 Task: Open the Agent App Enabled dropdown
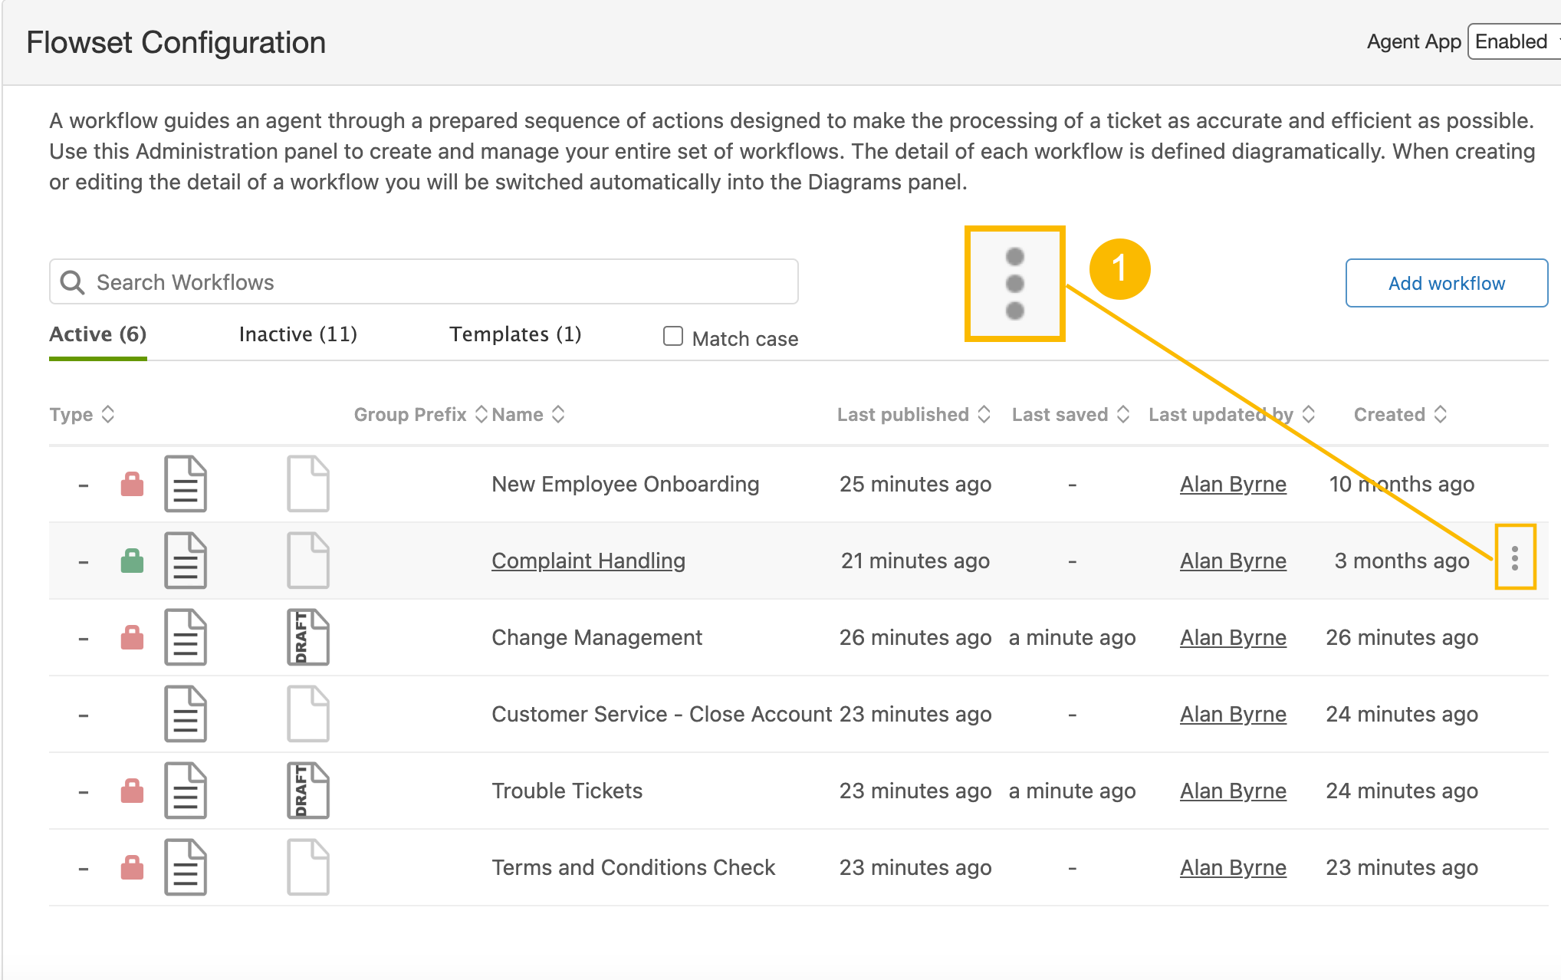(x=1513, y=41)
